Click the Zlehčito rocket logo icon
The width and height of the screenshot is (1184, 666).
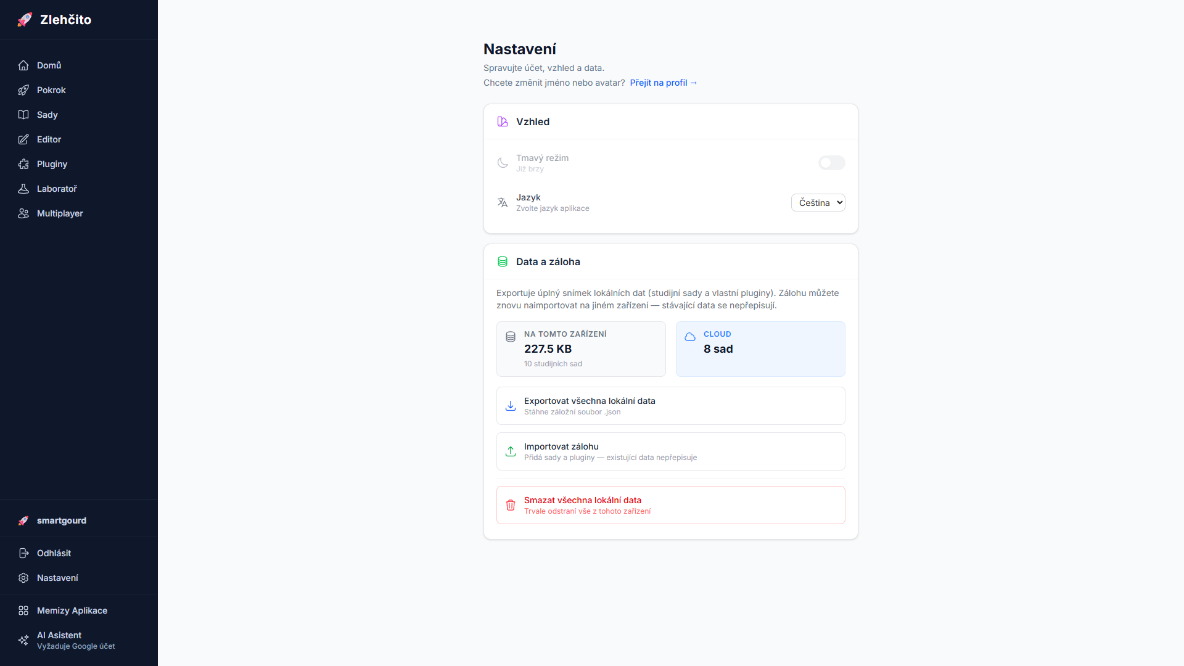pos(25,20)
